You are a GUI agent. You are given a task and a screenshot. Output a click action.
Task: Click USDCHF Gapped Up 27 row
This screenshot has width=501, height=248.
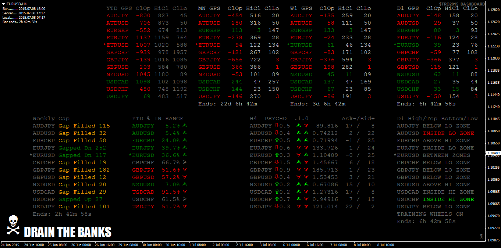pos(68,199)
